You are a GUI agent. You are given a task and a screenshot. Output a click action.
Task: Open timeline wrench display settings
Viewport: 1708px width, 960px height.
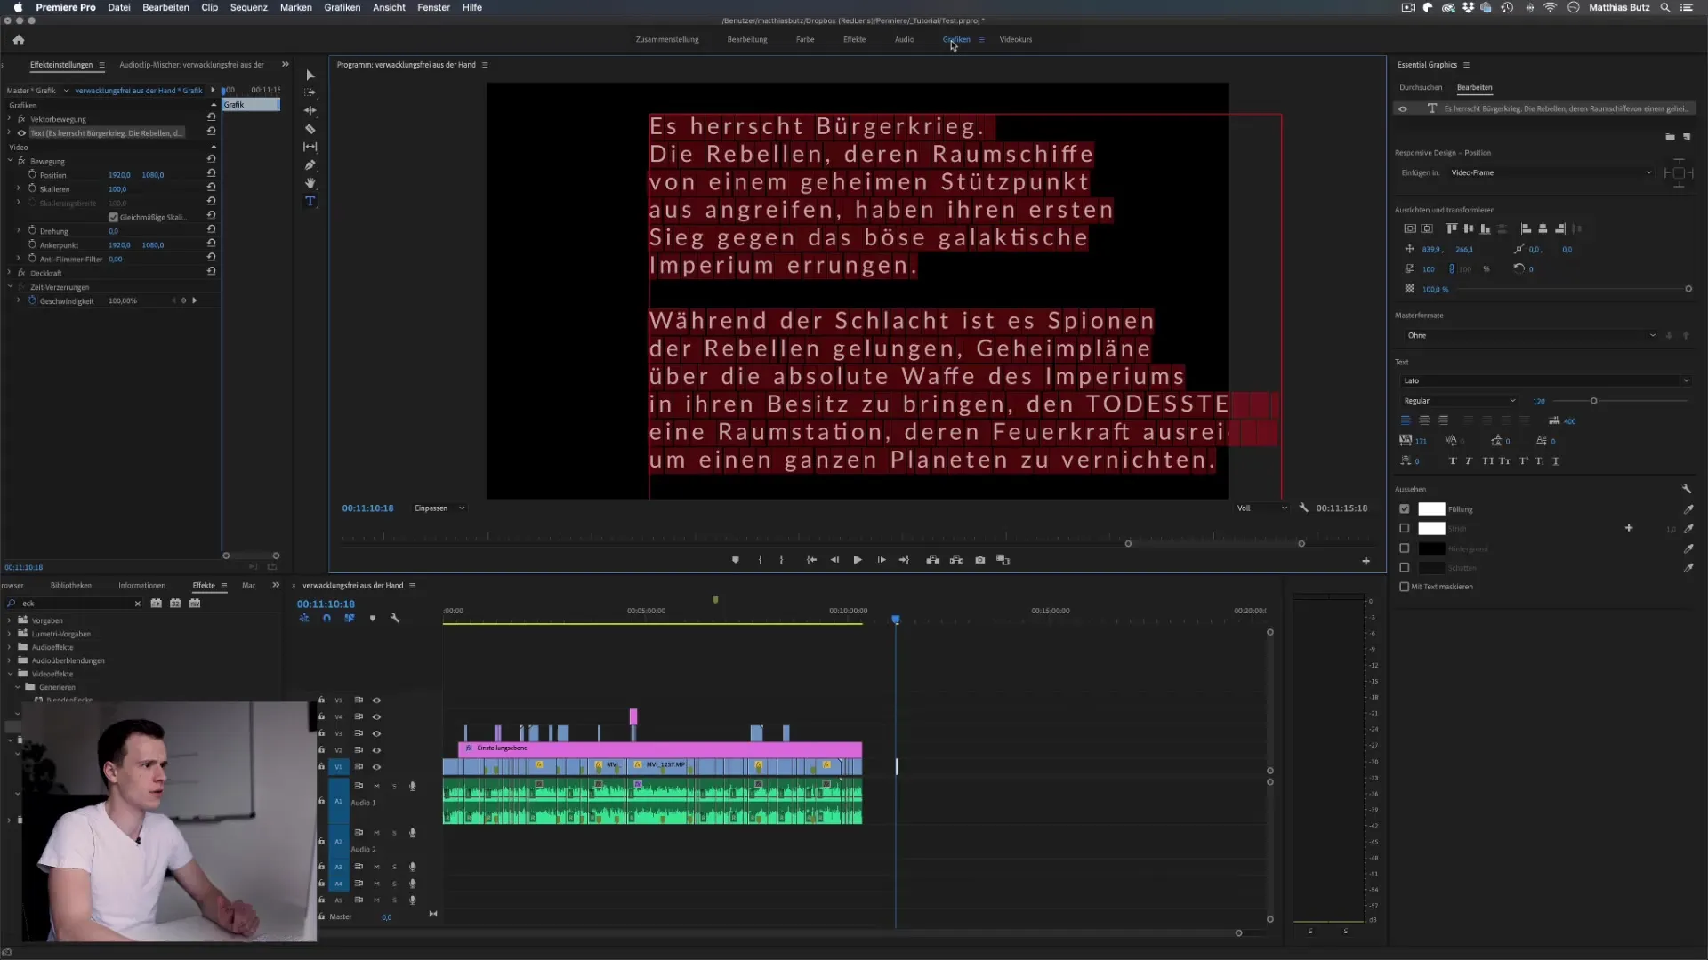pyautogui.click(x=395, y=618)
